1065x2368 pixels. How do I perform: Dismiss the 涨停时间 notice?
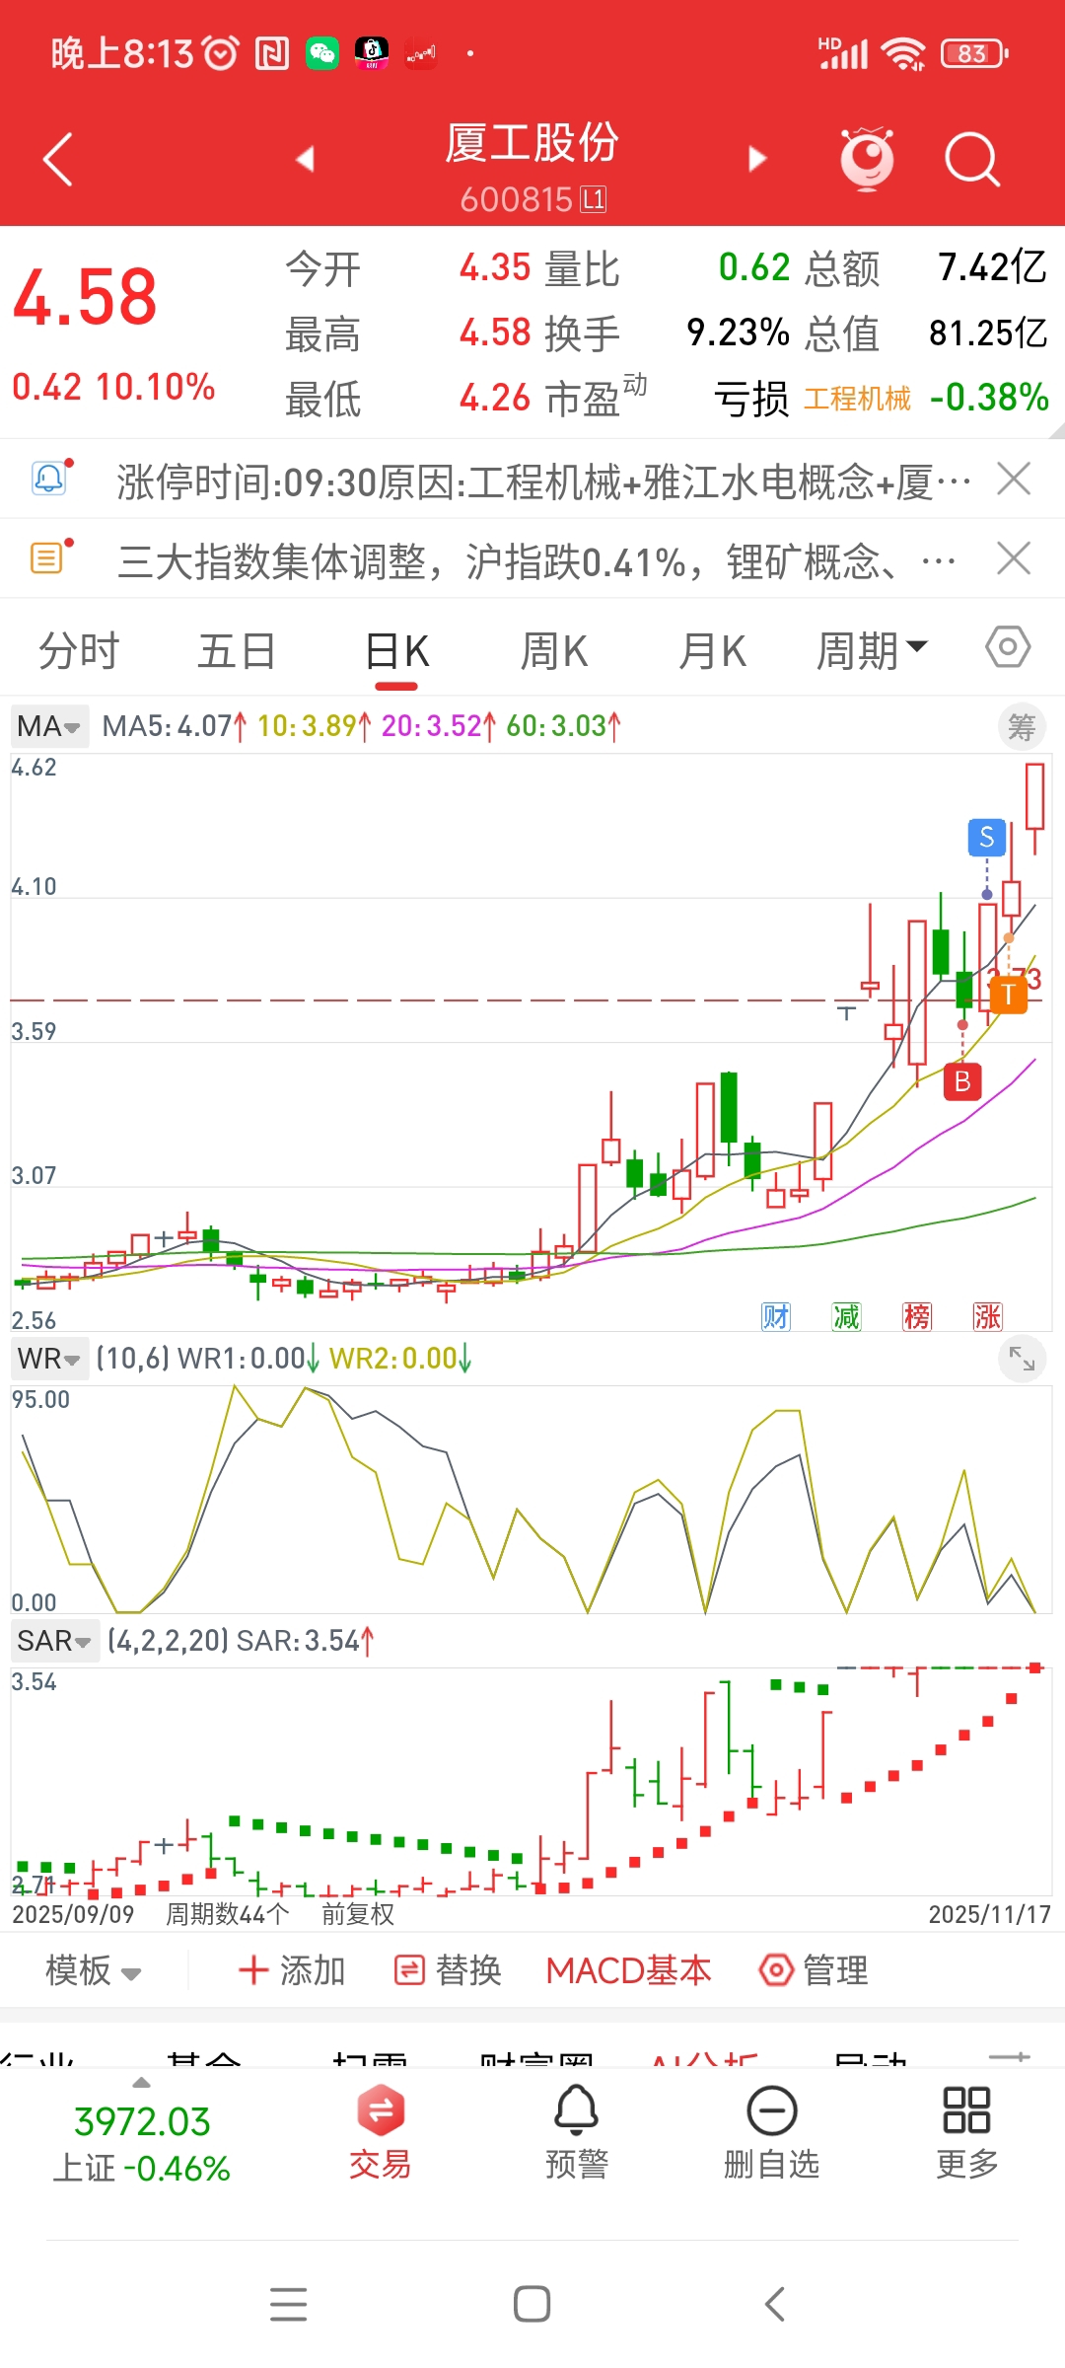coord(1014,480)
